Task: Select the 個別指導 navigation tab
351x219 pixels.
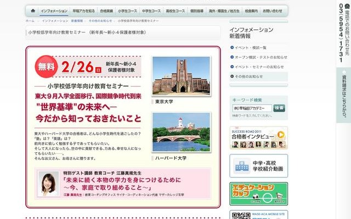Action: point(197,11)
